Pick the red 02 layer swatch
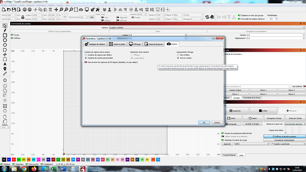The image size is (306, 172). tap(14, 160)
